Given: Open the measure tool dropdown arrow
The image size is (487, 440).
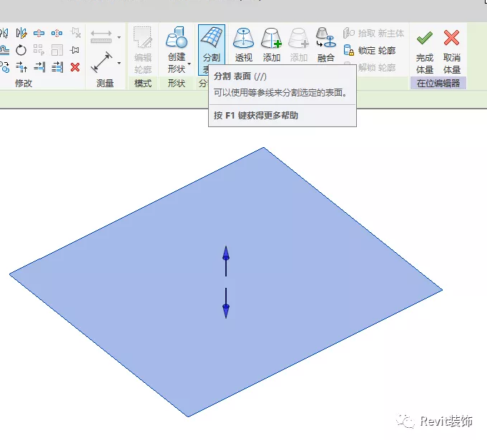Looking at the screenshot, I should 119,37.
